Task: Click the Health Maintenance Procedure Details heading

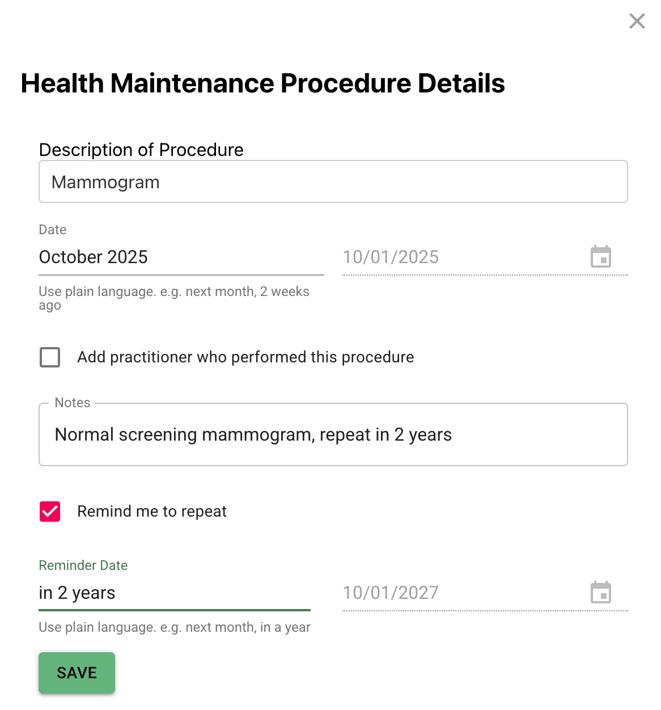Action: [x=263, y=83]
